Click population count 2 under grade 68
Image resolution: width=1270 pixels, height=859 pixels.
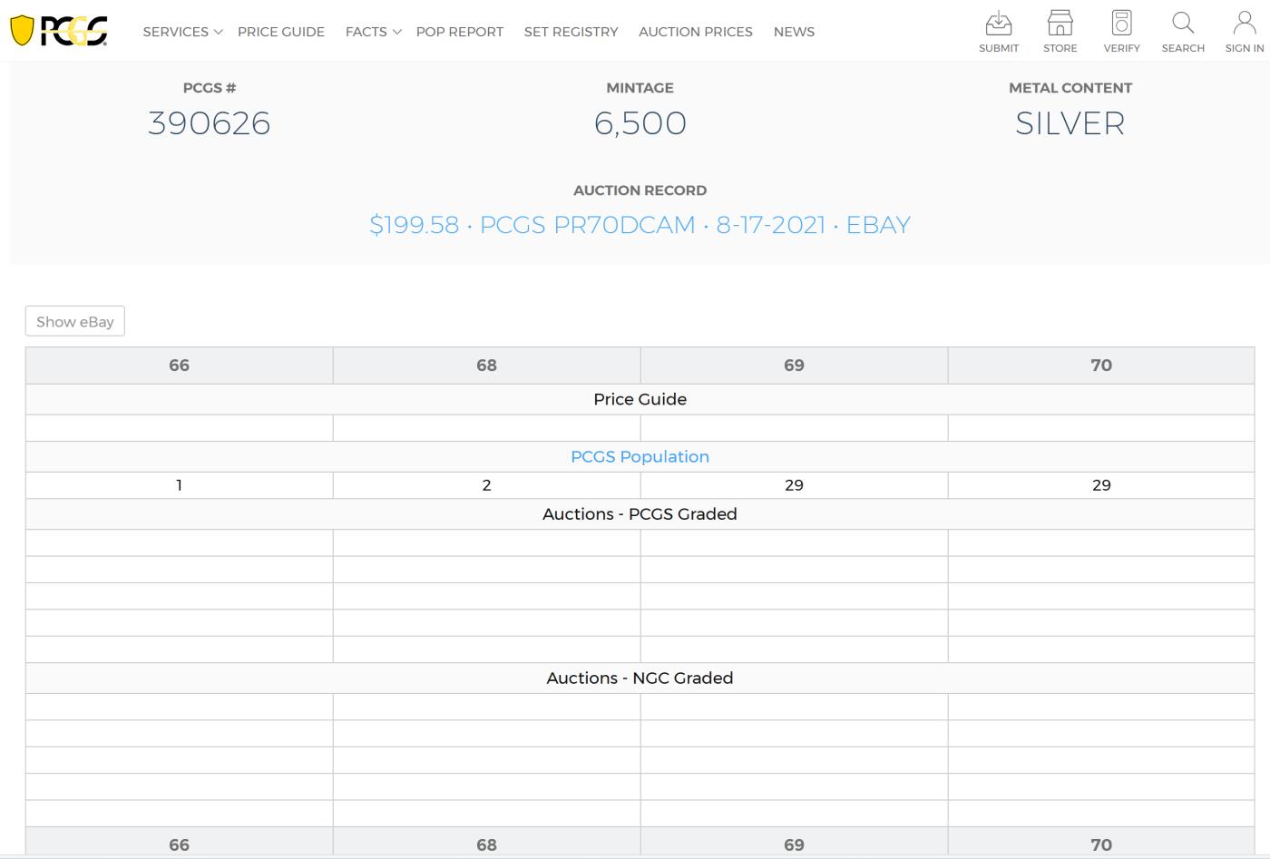pyautogui.click(x=487, y=485)
